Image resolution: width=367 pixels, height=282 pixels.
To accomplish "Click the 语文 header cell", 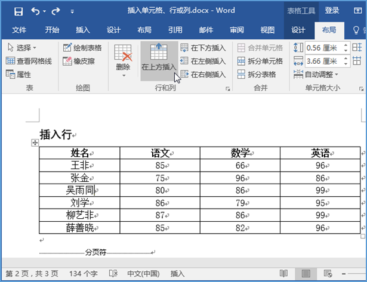I will pos(160,153).
